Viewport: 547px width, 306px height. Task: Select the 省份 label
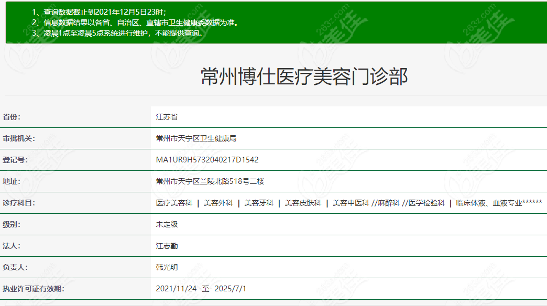(12, 117)
